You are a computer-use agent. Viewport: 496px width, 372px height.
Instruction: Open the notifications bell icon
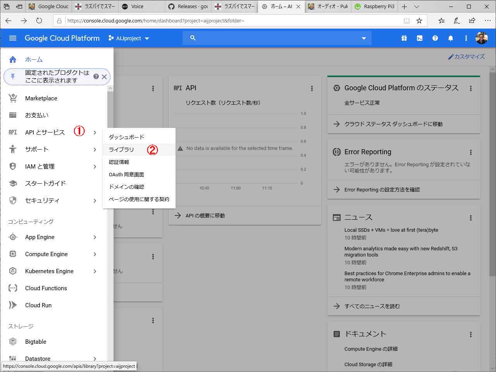click(x=451, y=38)
